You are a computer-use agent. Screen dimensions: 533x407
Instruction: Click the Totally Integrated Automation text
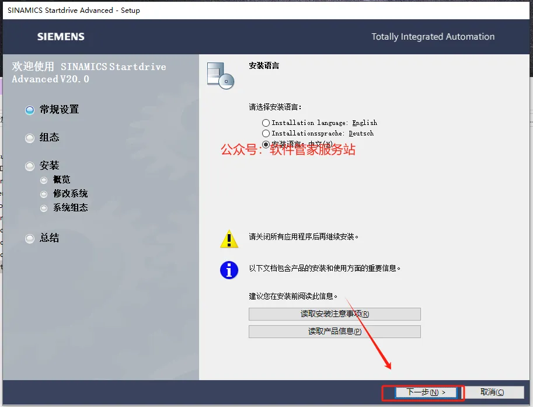433,37
